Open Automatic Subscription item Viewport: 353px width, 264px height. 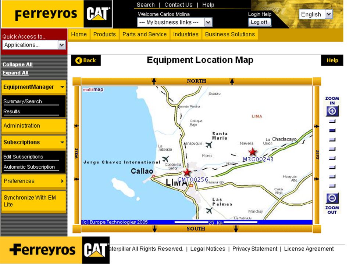pos(29,167)
